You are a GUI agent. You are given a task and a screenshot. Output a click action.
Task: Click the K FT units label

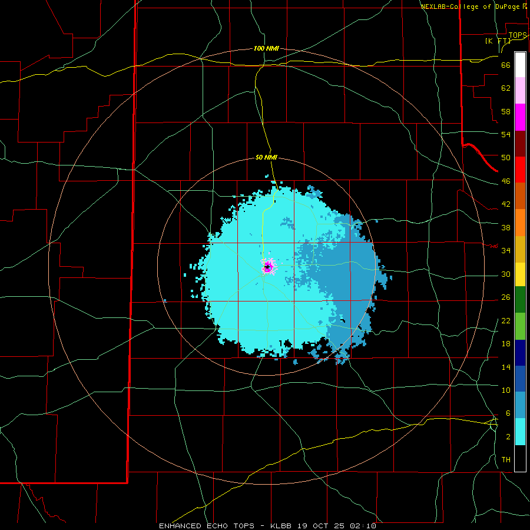498,41
